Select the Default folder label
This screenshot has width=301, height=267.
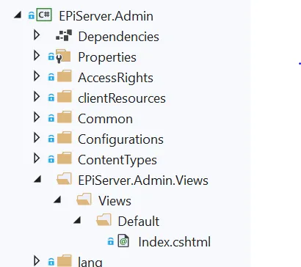coord(139,222)
